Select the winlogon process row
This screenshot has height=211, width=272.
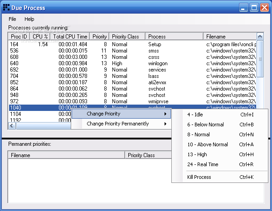(132, 63)
